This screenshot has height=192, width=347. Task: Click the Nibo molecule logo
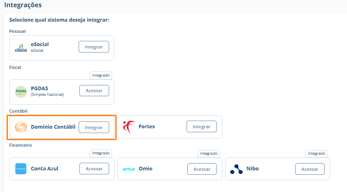[236, 169]
